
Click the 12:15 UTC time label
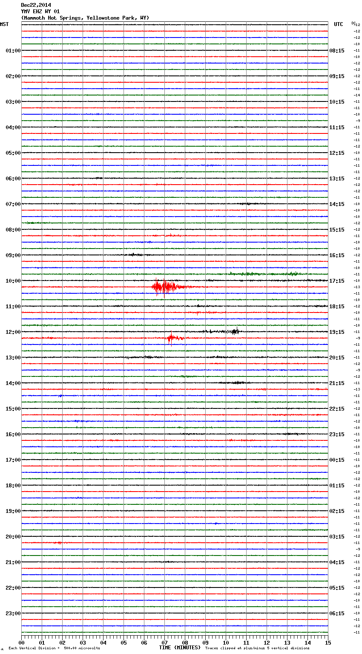click(337, 153)
